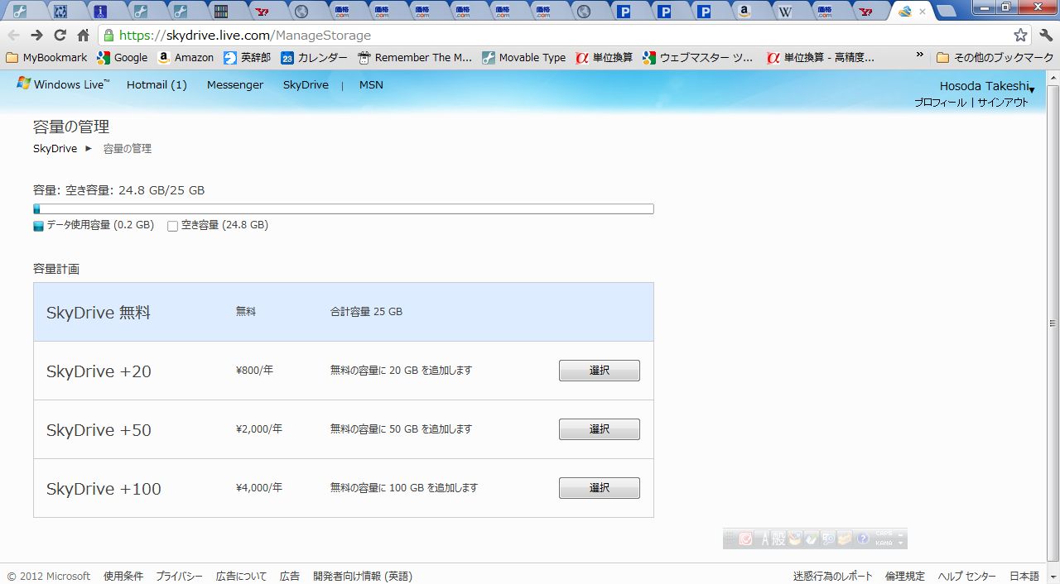This screenshot has width=1060, height=584.
Task: Select the SkyDrive +100 plan button
Action: pos(600,488)
